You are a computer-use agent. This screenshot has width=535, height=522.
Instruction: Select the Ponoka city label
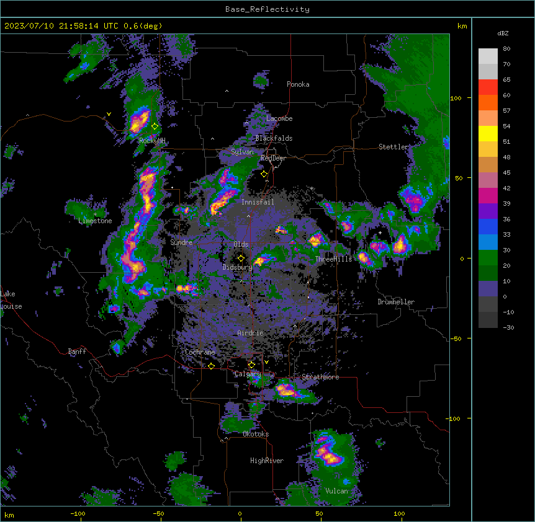298,84
